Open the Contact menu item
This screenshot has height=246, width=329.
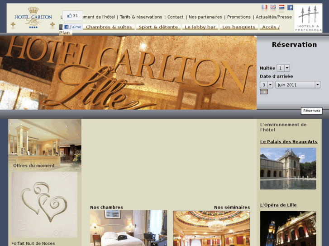[x=176, y=17]
